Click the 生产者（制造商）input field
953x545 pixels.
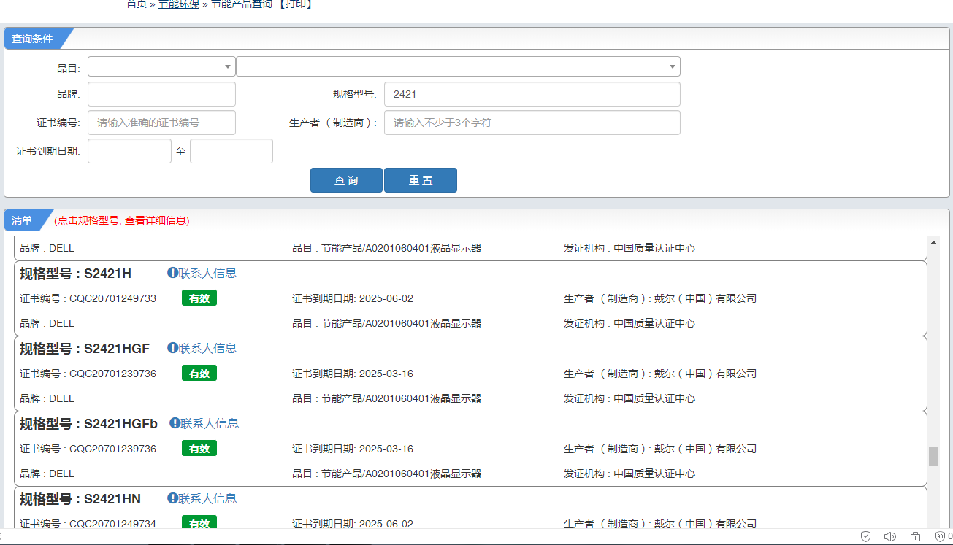532,123
